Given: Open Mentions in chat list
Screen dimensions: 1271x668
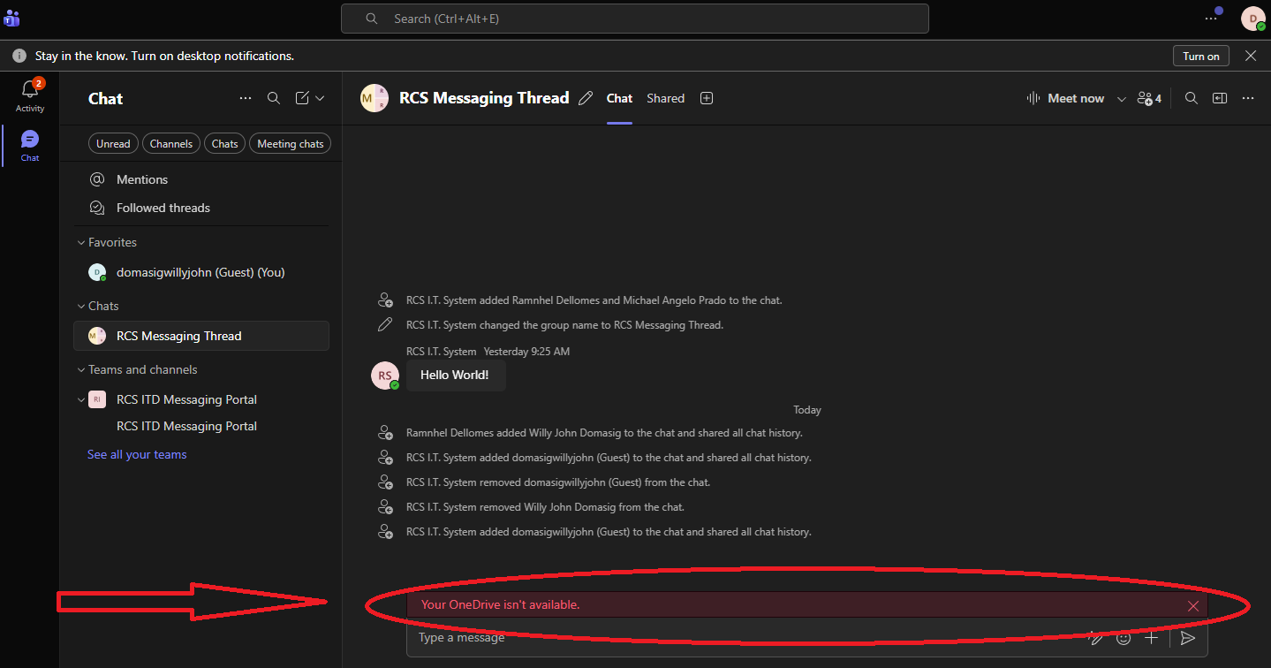Looking at the screenshot, I should pyautogui.click(x=201, y=179).
